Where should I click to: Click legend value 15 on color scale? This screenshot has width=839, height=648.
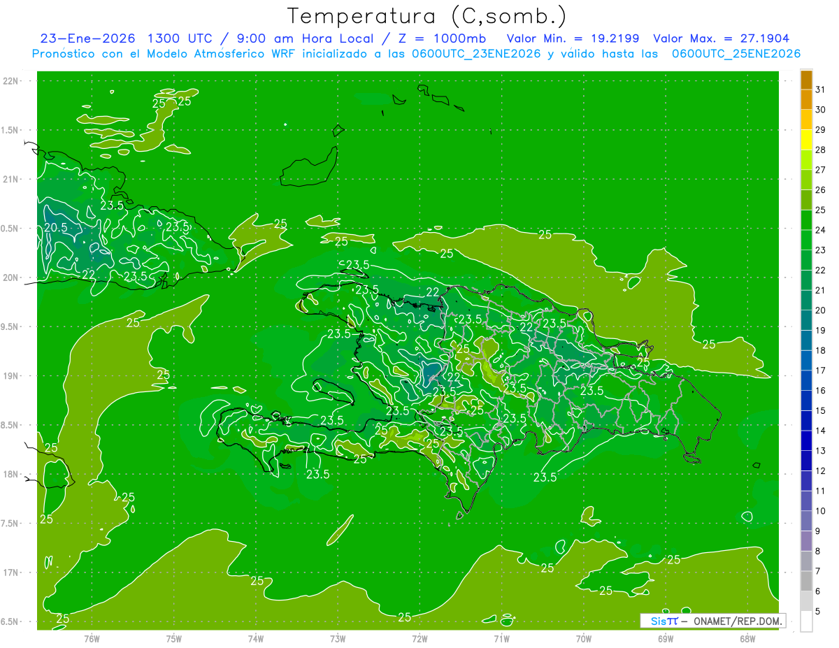click(x=821, y=411)
